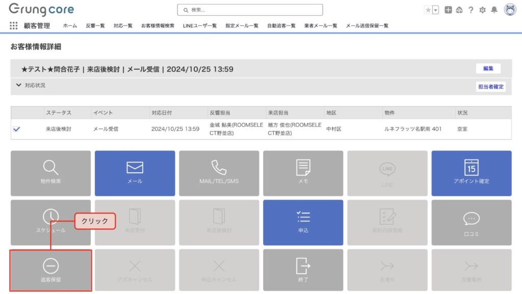Open the LINEユーザ一覧 tab
Image resolution: width=522 pixels, height=294 pixels.
[200, 26]
